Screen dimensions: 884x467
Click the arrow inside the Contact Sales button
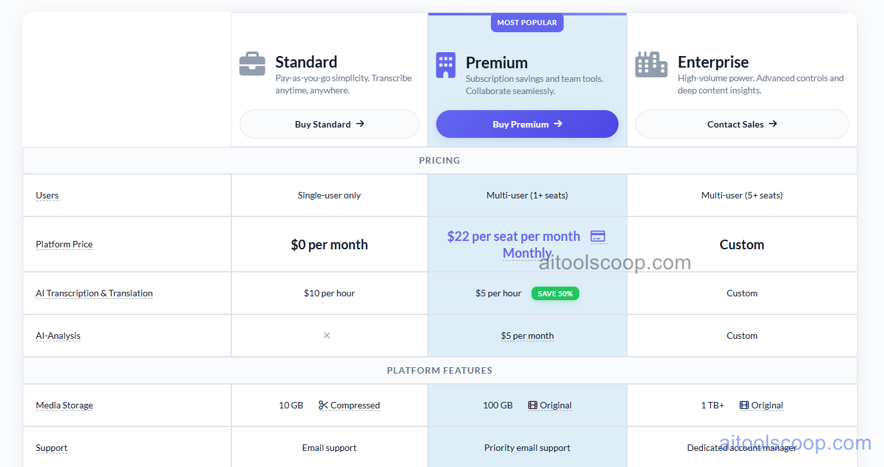click(773, 124)
